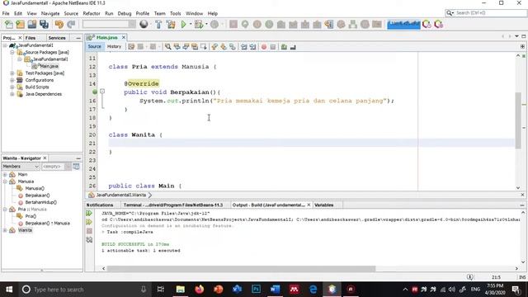Click the Find Selection magnifier icon in editor toolbar
528x297 pixels.
(x=167, y=47)
